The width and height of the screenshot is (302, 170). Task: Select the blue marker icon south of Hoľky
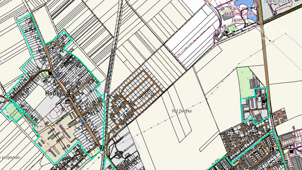click(x=83, y=122)
